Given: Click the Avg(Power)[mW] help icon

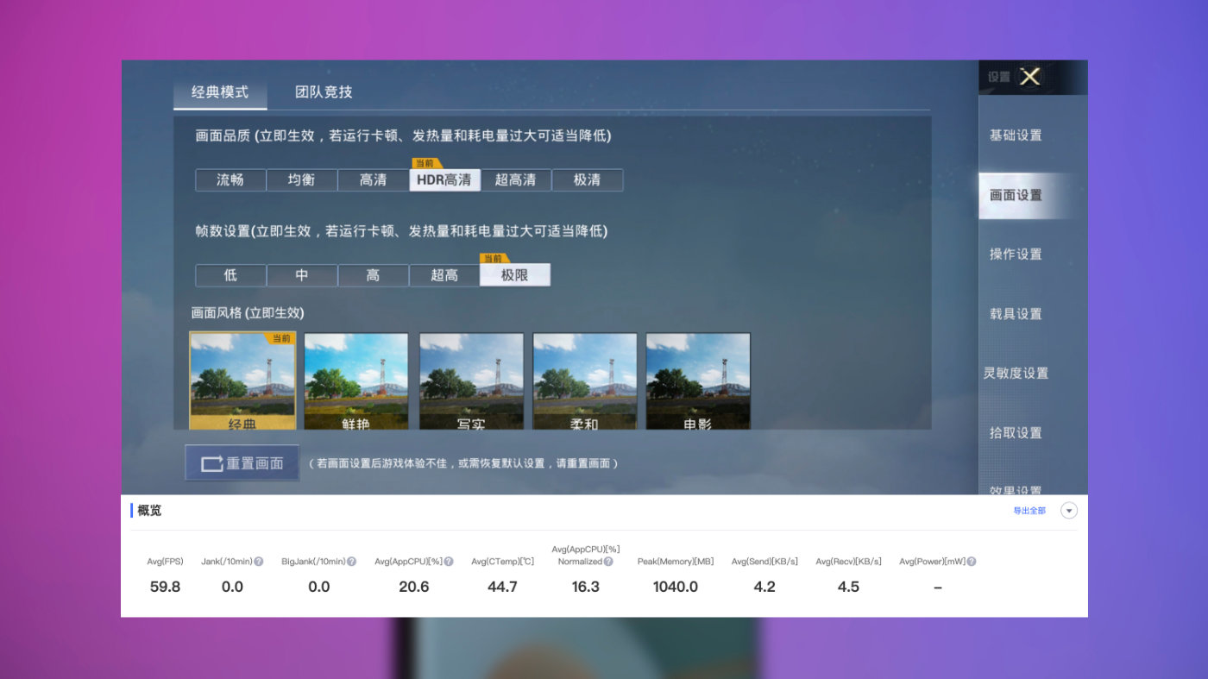Looking at the screenshot, I should (970, 561).
